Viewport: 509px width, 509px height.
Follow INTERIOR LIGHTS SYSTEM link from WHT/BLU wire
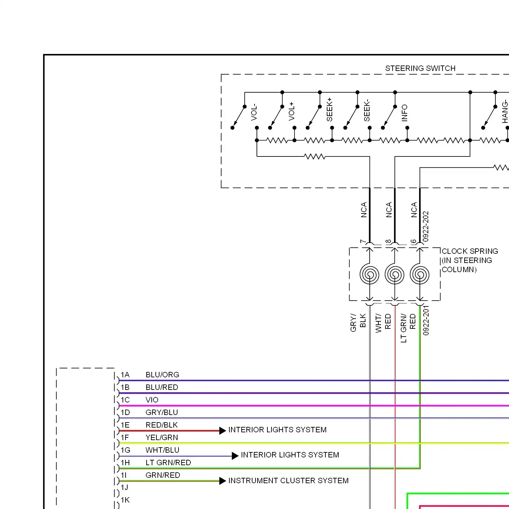290,455
